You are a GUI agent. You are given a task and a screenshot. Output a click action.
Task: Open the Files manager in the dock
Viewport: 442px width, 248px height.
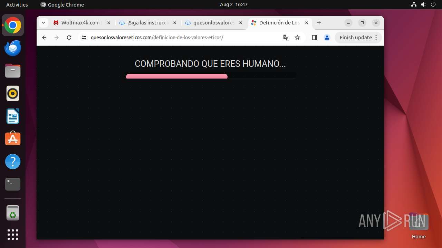click(x=13, y=71)
